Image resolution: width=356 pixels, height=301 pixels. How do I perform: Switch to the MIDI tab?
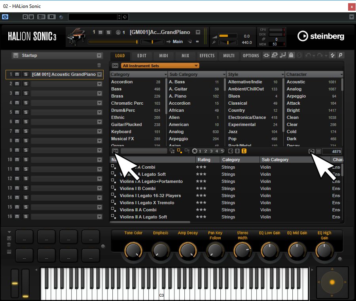163,56
